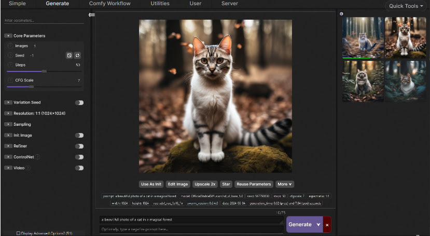This screenshot has height=236, width=430.
Task: Click the CFG Scale help icon
Action: [10, 80]
